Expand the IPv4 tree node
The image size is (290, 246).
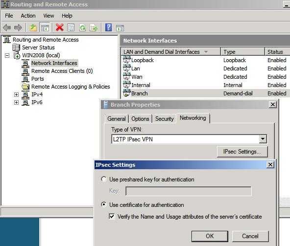(x=16, y=94)
